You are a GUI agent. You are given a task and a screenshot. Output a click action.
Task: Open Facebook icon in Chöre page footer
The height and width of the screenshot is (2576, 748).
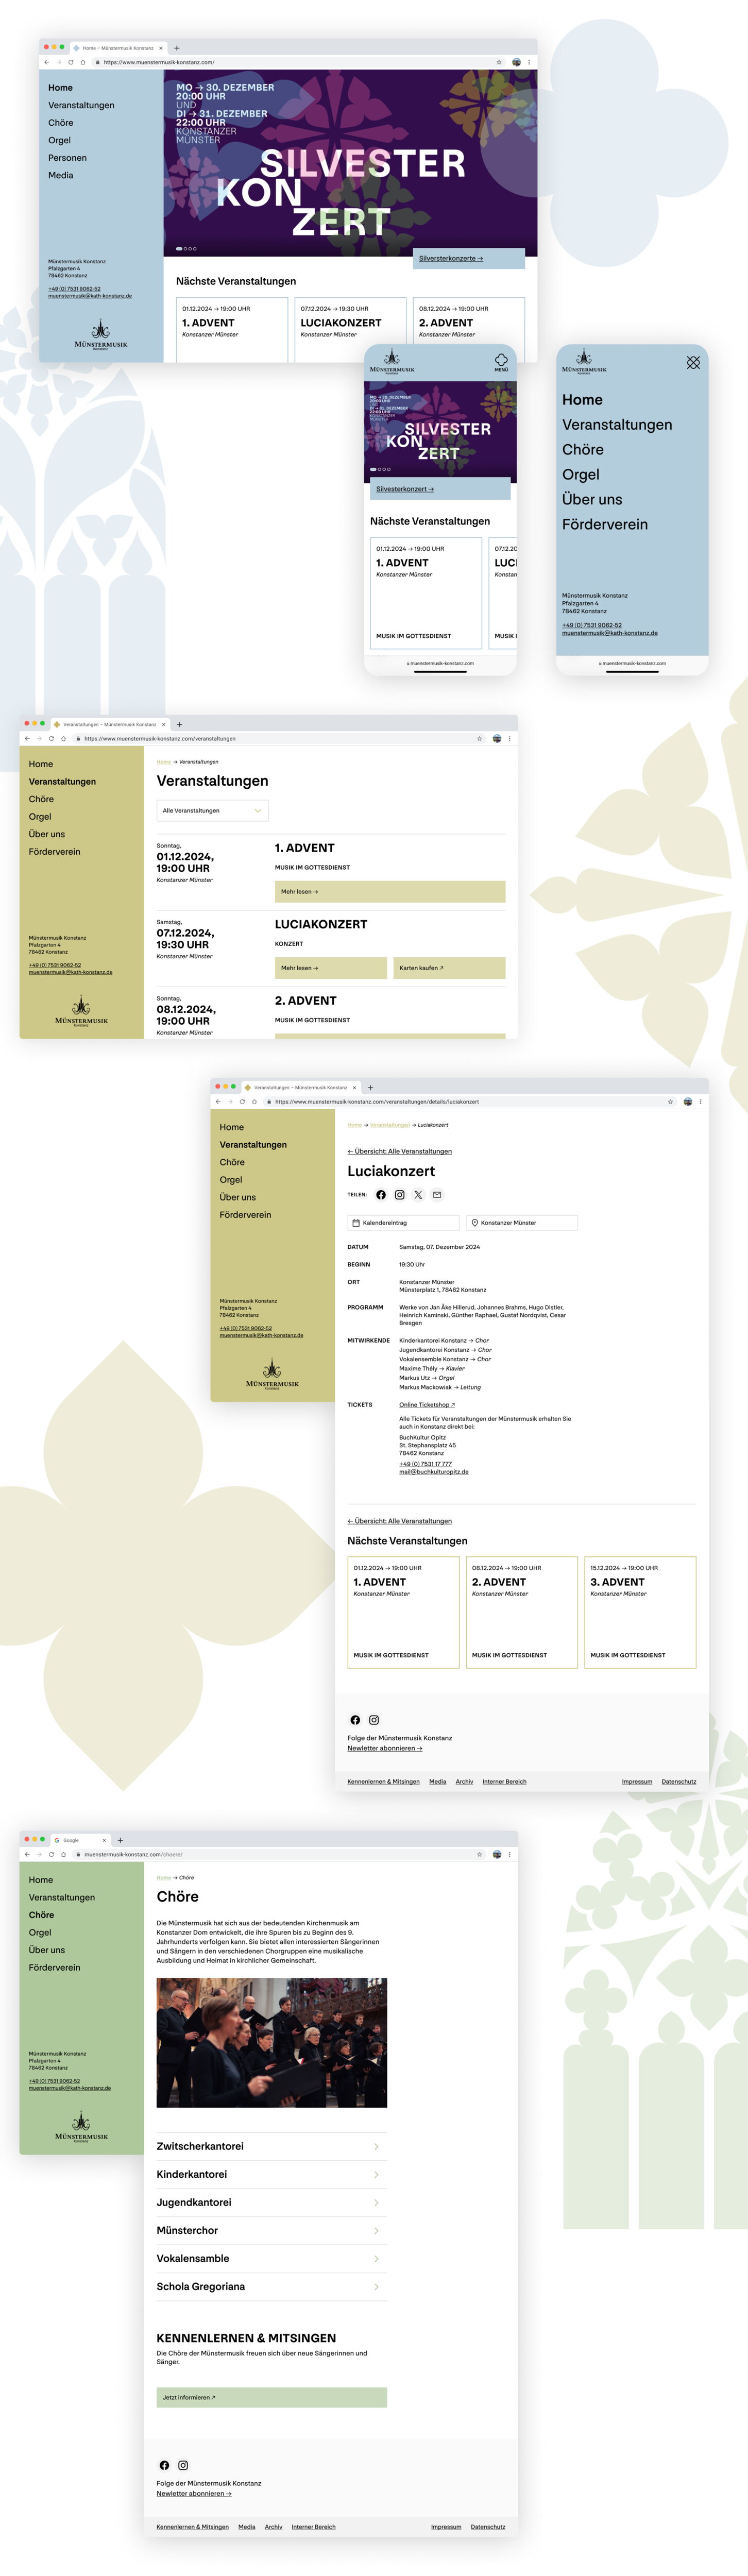coord(164,2465)
